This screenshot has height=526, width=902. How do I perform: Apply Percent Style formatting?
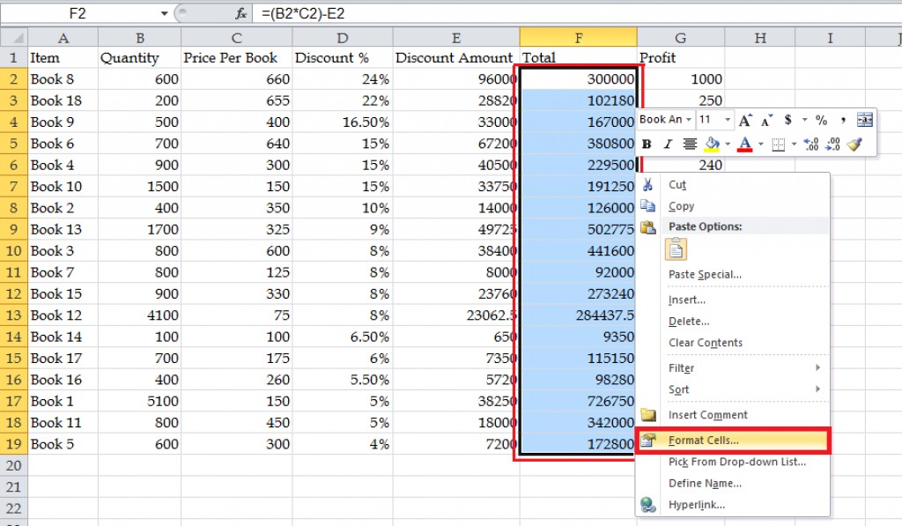pyautogui.click(x=822, y=119)
